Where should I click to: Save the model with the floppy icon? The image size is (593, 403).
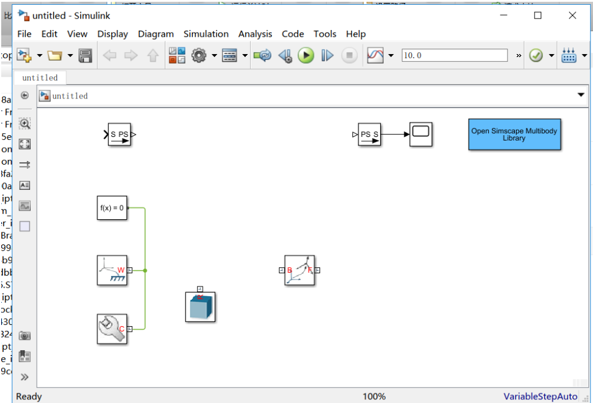click(x=85, y=55)
